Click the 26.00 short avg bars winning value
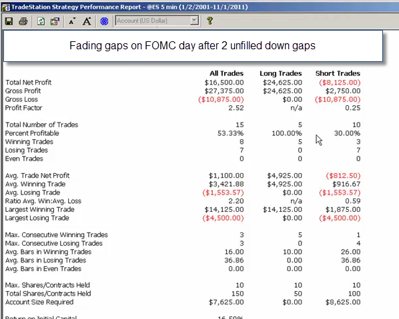Image resolution: width=399 pixels, height=319 pixels. click(351, 252)
